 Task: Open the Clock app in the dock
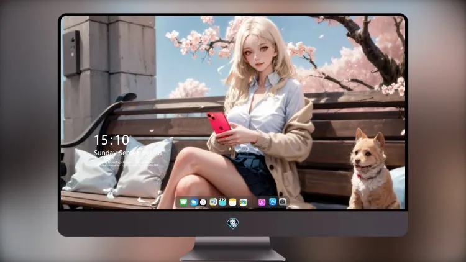pos(203,202)
